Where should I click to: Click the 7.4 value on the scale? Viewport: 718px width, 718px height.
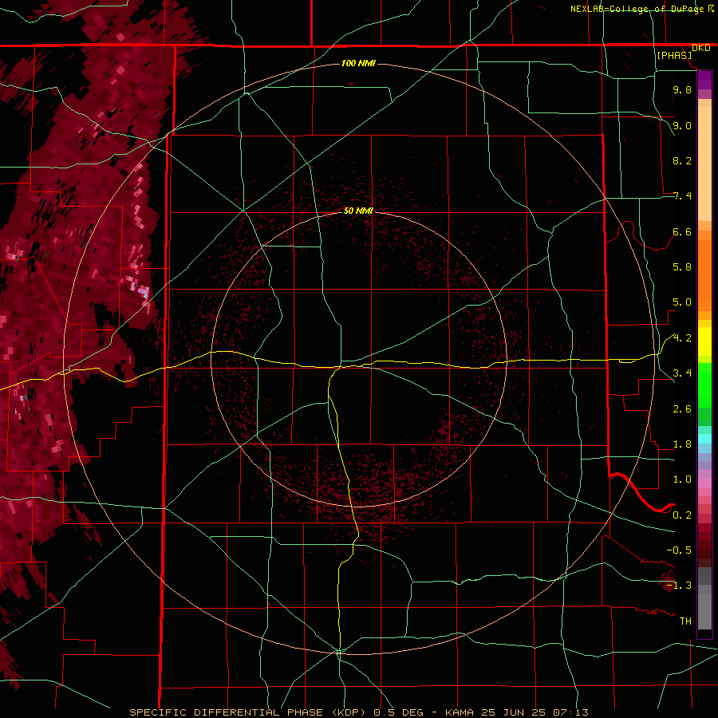pos(682,196)
